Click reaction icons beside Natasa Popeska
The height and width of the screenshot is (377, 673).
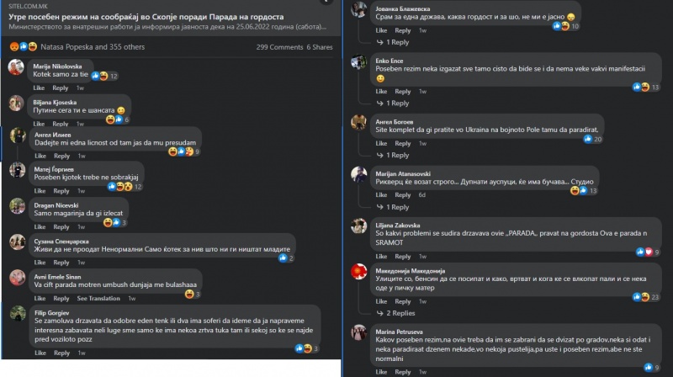(x=24, y=47)
